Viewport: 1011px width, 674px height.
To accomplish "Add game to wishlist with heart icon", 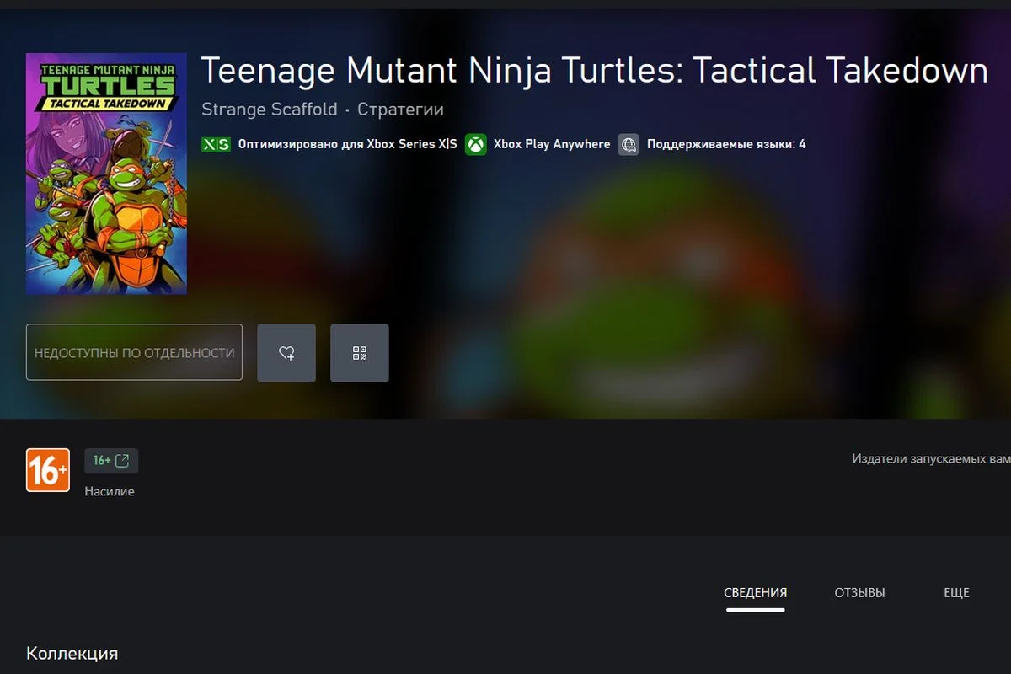I will click(286, 353).
